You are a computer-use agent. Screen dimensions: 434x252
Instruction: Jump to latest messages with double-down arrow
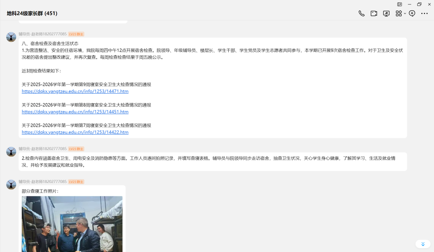(423, 244)
